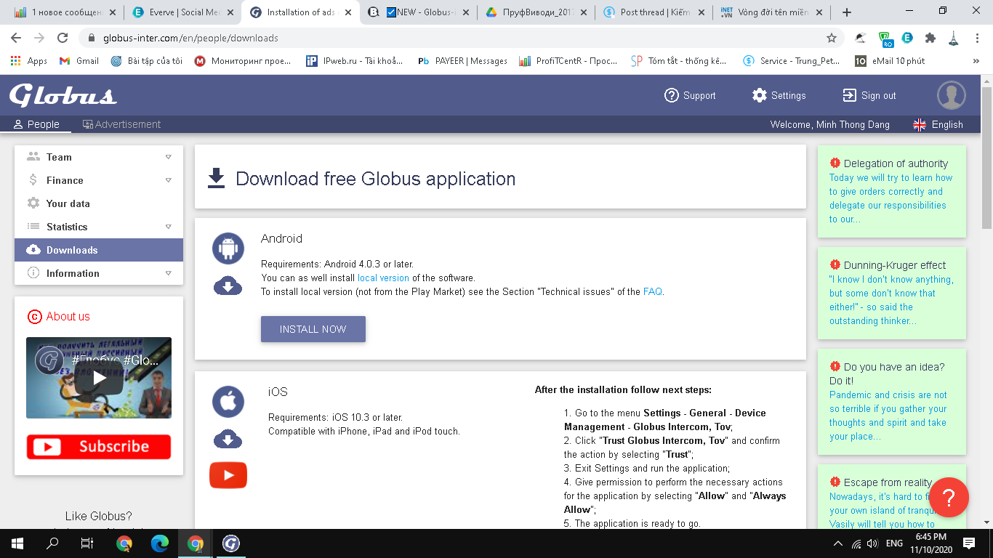
Task: Open the local version link
Action: coord(383,278)
